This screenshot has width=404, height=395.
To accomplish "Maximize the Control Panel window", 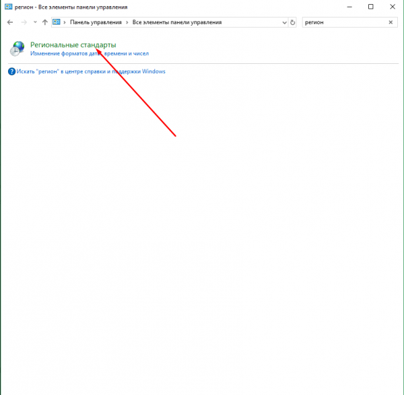I will (371, 7).
